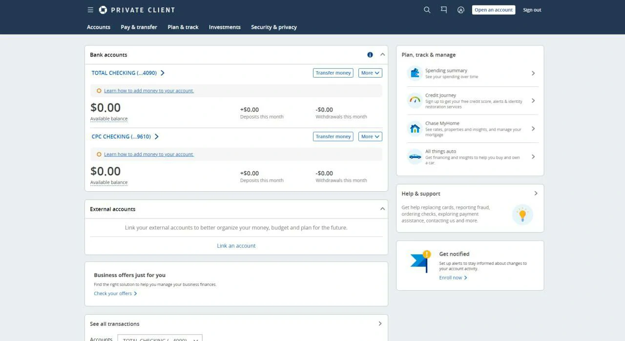Open Credit Journey via its right chevron

[533, 100]
